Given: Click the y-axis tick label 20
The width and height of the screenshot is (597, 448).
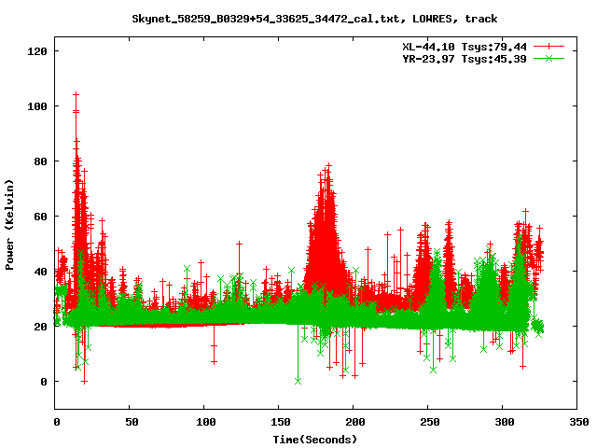Looking at the screenshot, I should 40,327.
